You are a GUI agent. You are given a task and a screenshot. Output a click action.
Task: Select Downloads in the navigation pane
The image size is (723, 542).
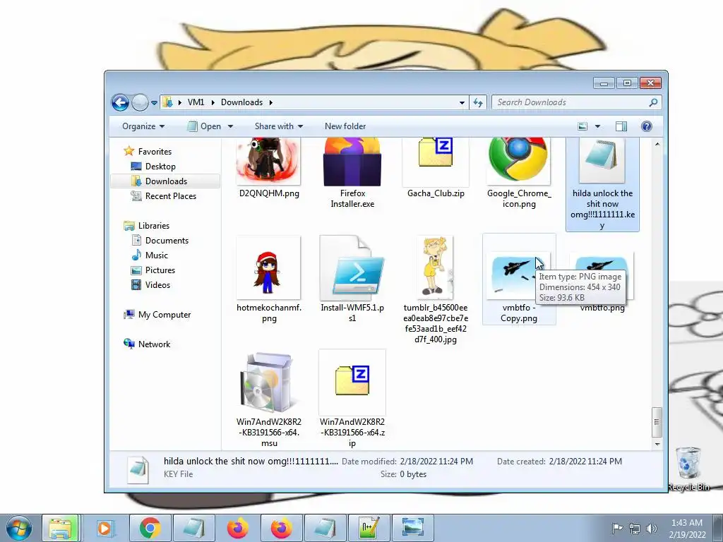[166, 181]
